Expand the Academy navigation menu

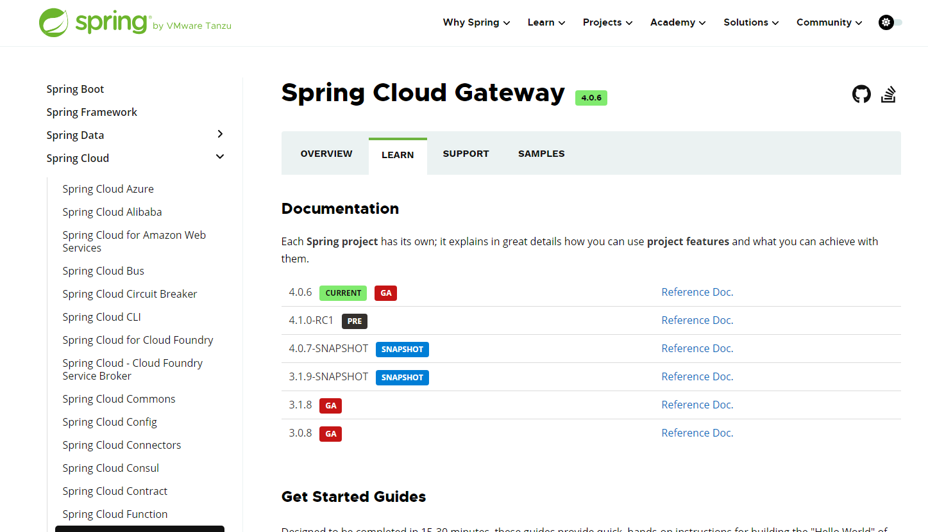(678, 22)
